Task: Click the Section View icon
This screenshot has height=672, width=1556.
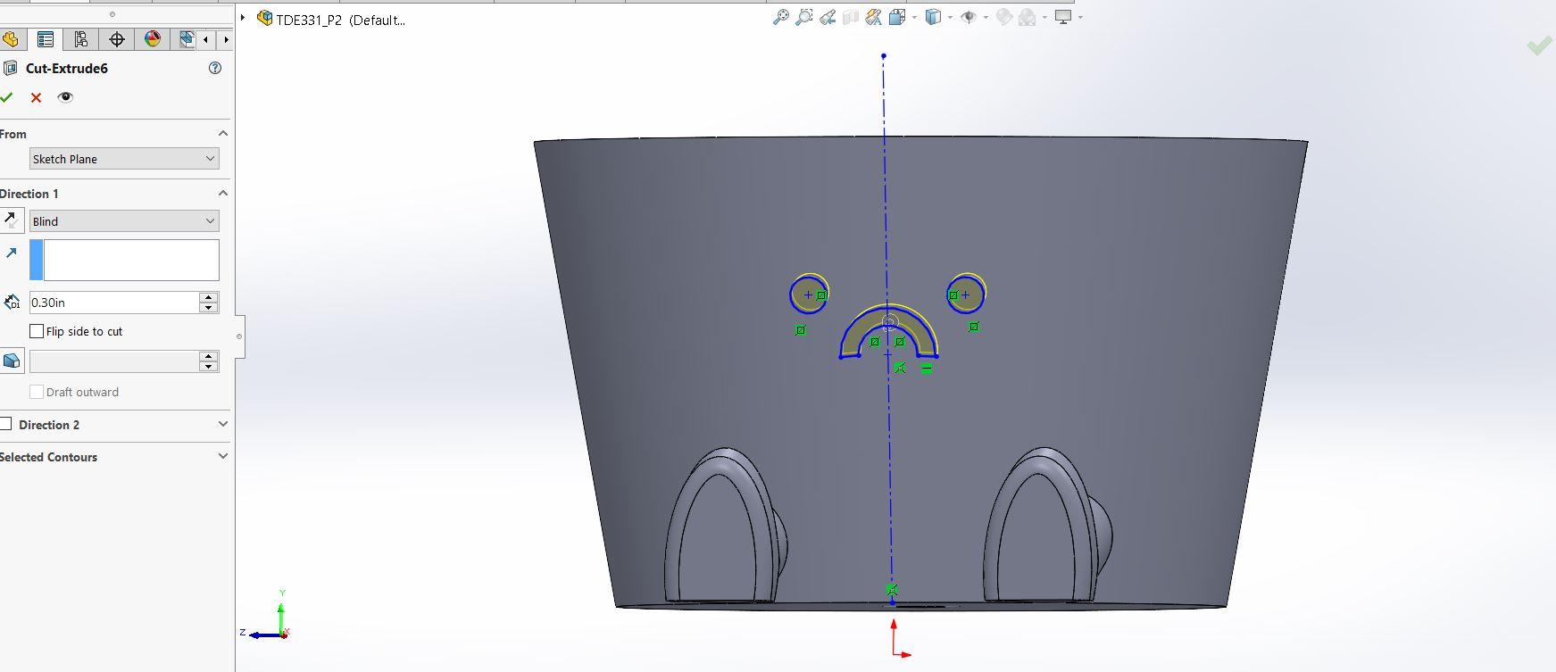Action: pyautogui.click(x=850, y=17)
